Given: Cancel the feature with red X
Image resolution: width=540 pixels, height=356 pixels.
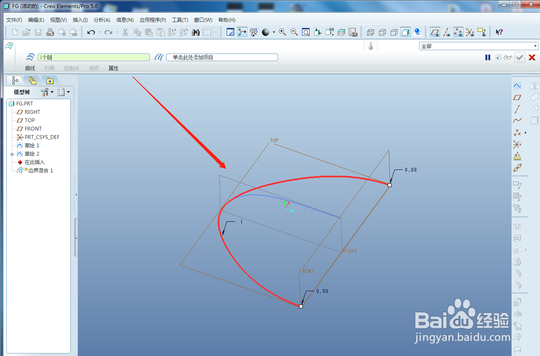Looking at the screenshot, I should (x=532, y=57).
